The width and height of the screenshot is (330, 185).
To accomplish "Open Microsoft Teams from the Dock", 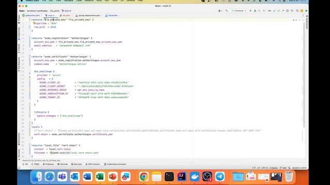I will tap(62, 177).
